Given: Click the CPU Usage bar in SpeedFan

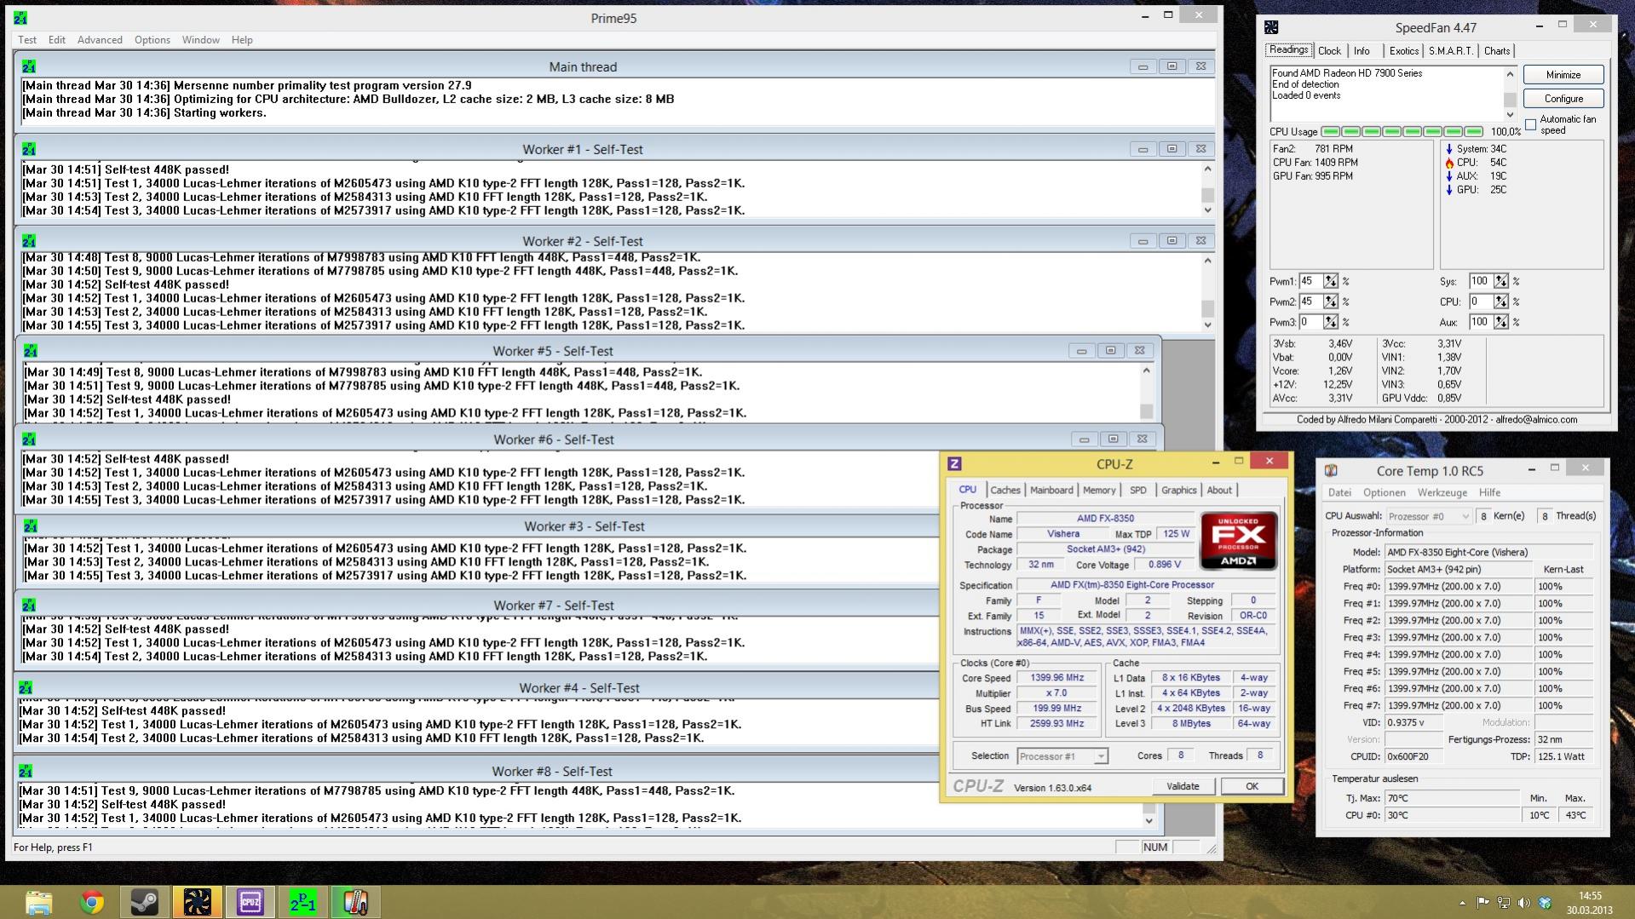Looking at the screenshot, I should (1402, 132).
